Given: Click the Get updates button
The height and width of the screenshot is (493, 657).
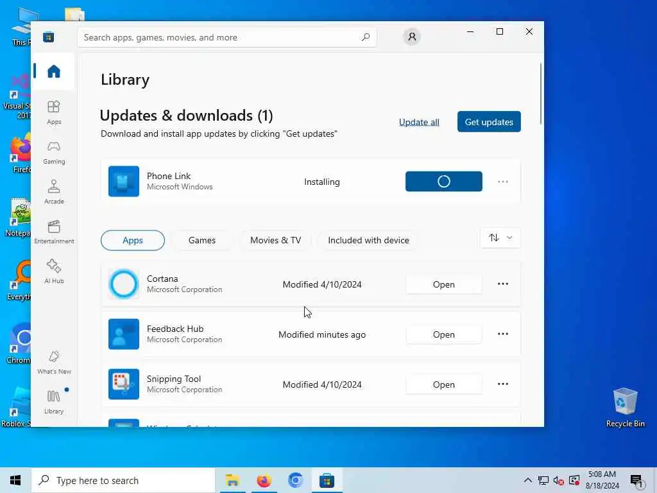Looking at the screenshot, I should click(x=489, y=121).
